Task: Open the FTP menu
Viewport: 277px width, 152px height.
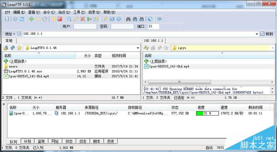Action: pyautogui.click(x=7, y=12)
